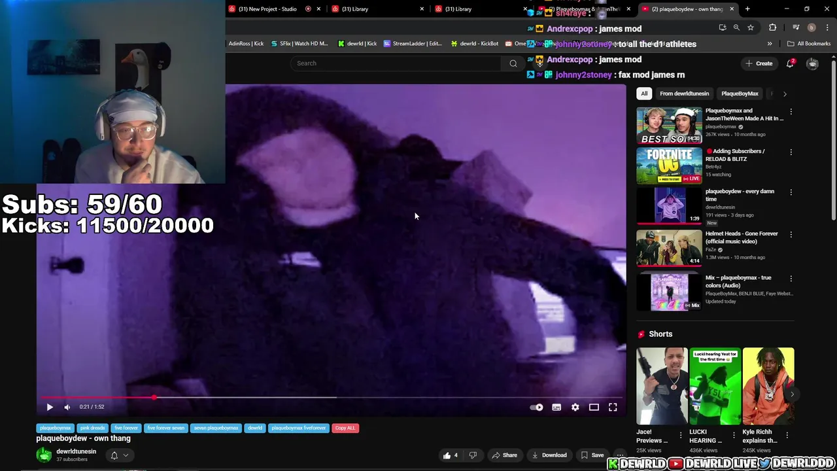Open Fortnite live stream thumbnail
Image resolution: width=837 pixels, height=471 pixels.
669,166
